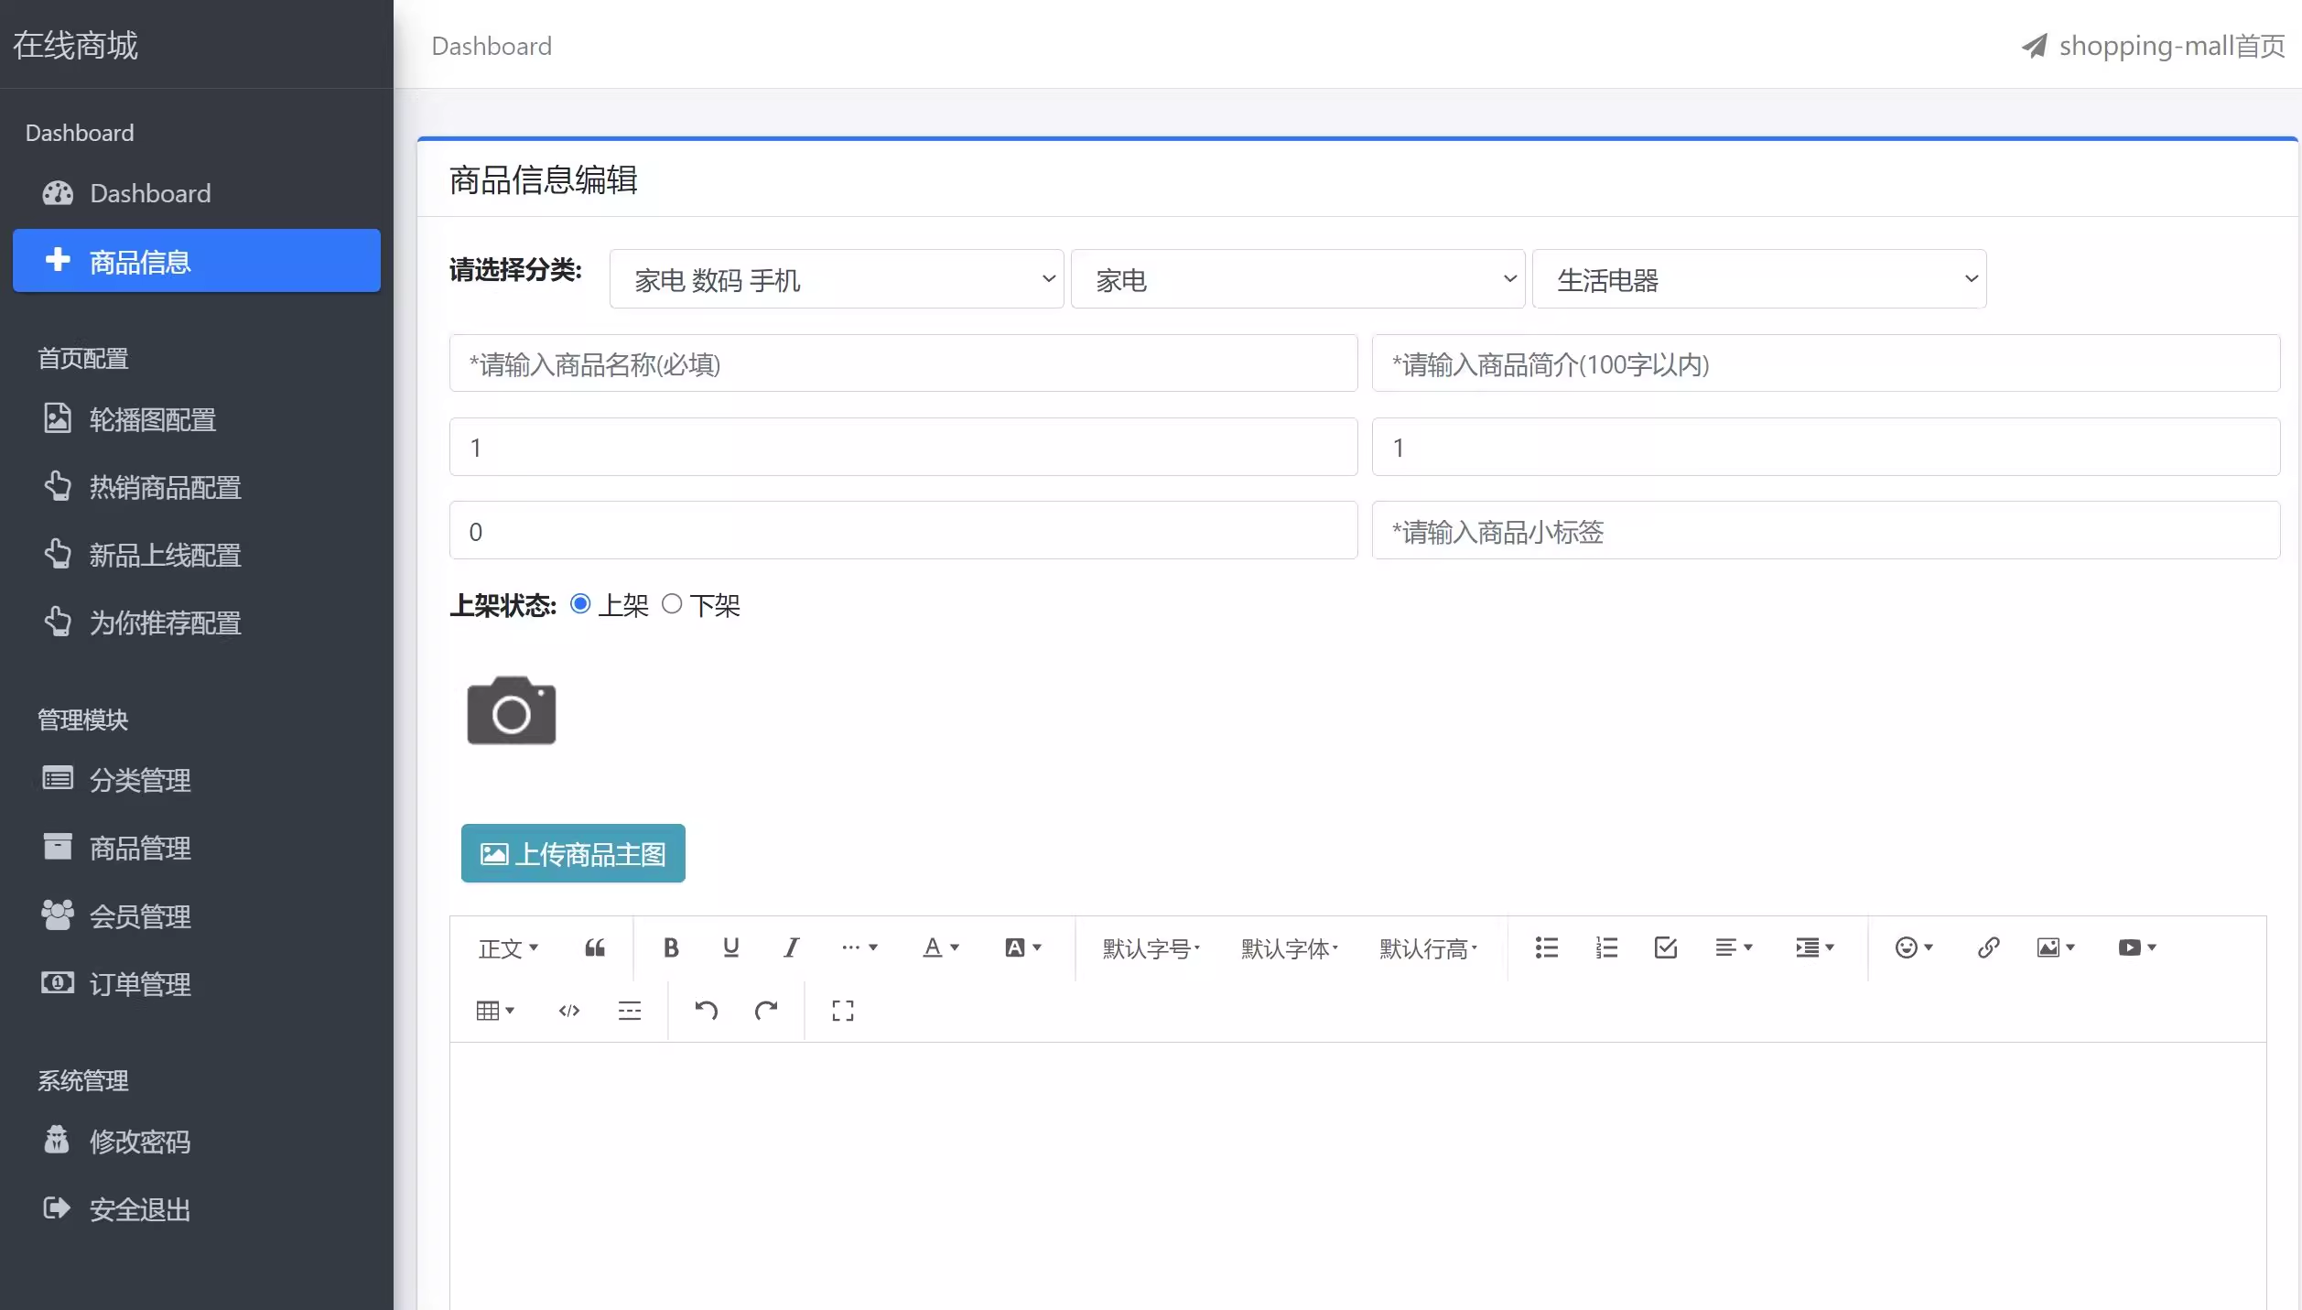
Task: Open the 正文 heading style dropdown
Action: 508,948
